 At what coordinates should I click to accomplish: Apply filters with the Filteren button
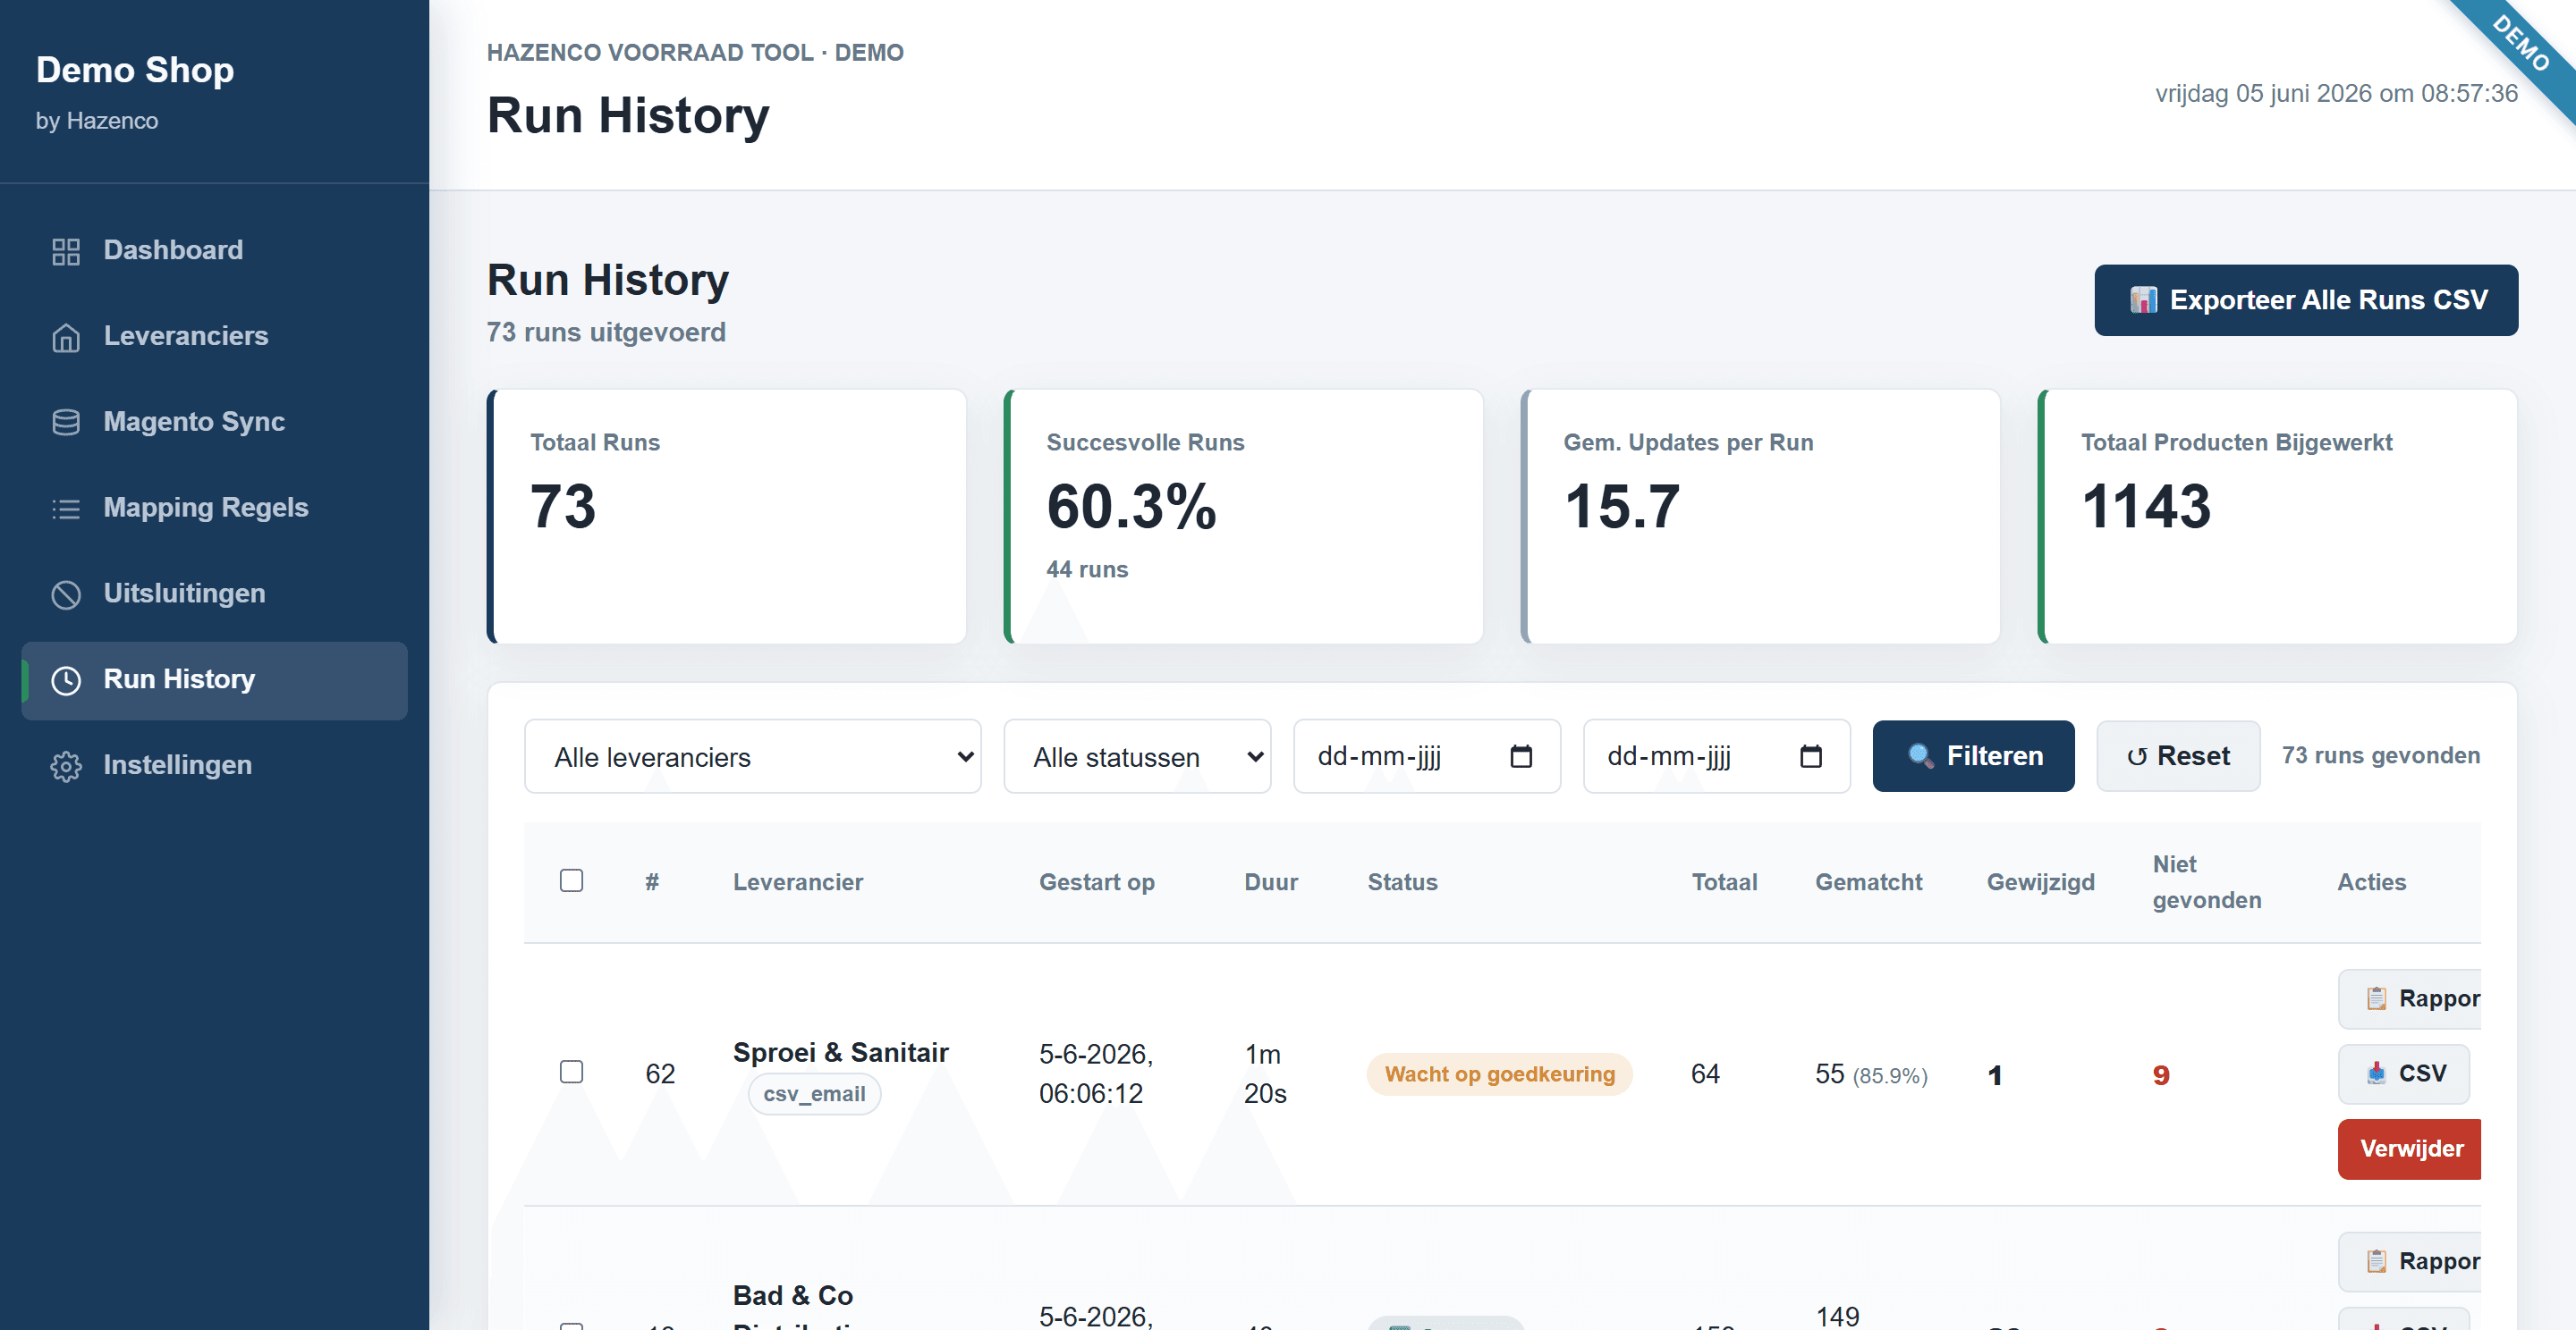coord(1973,756)
